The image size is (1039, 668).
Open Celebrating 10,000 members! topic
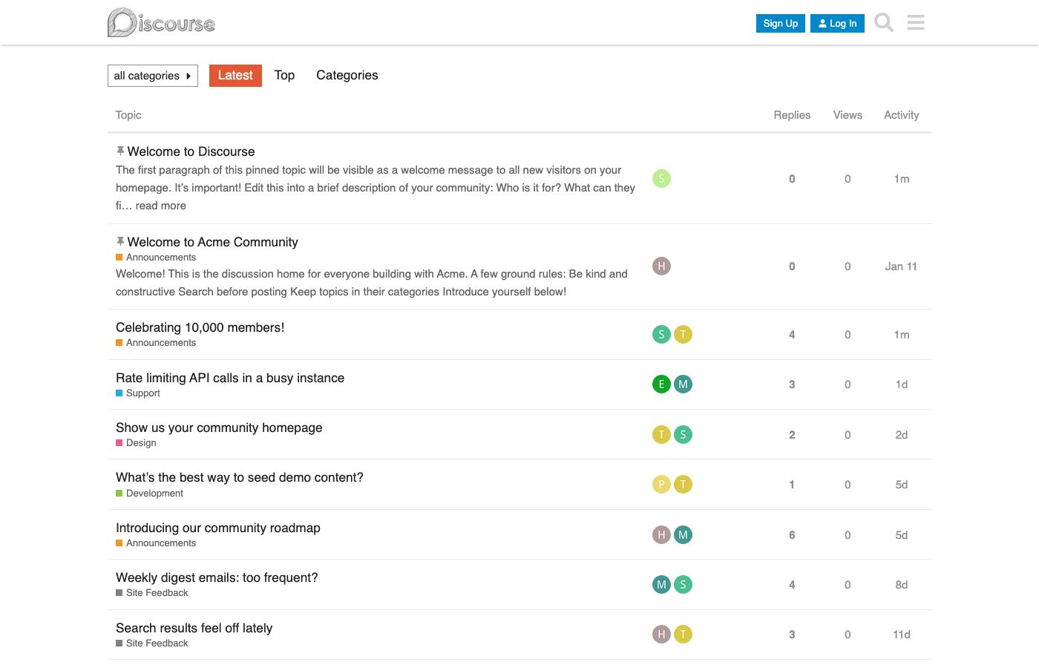[200, 327]
